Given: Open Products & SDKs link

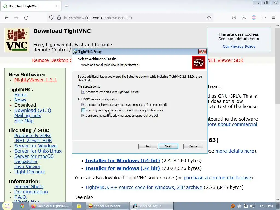Looking at the screenshot, I should (33, 135).
